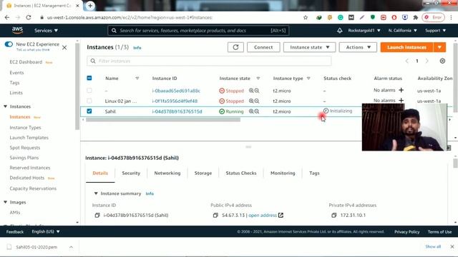Screen dimensions: 458x257
Task: Switch to the Storage tab
Action: tap(203, 173)
